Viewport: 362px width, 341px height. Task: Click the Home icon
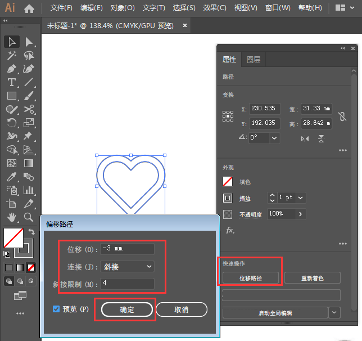pos(29,8)
